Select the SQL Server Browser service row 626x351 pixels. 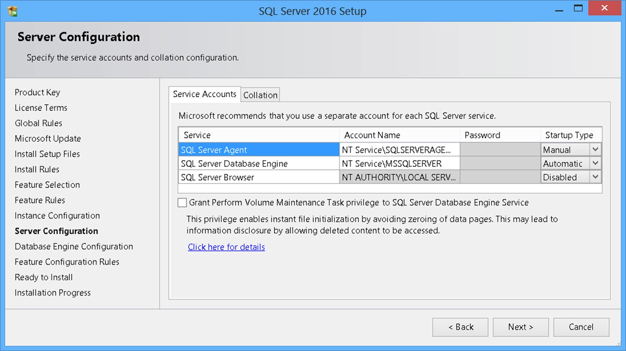[259, 177]
